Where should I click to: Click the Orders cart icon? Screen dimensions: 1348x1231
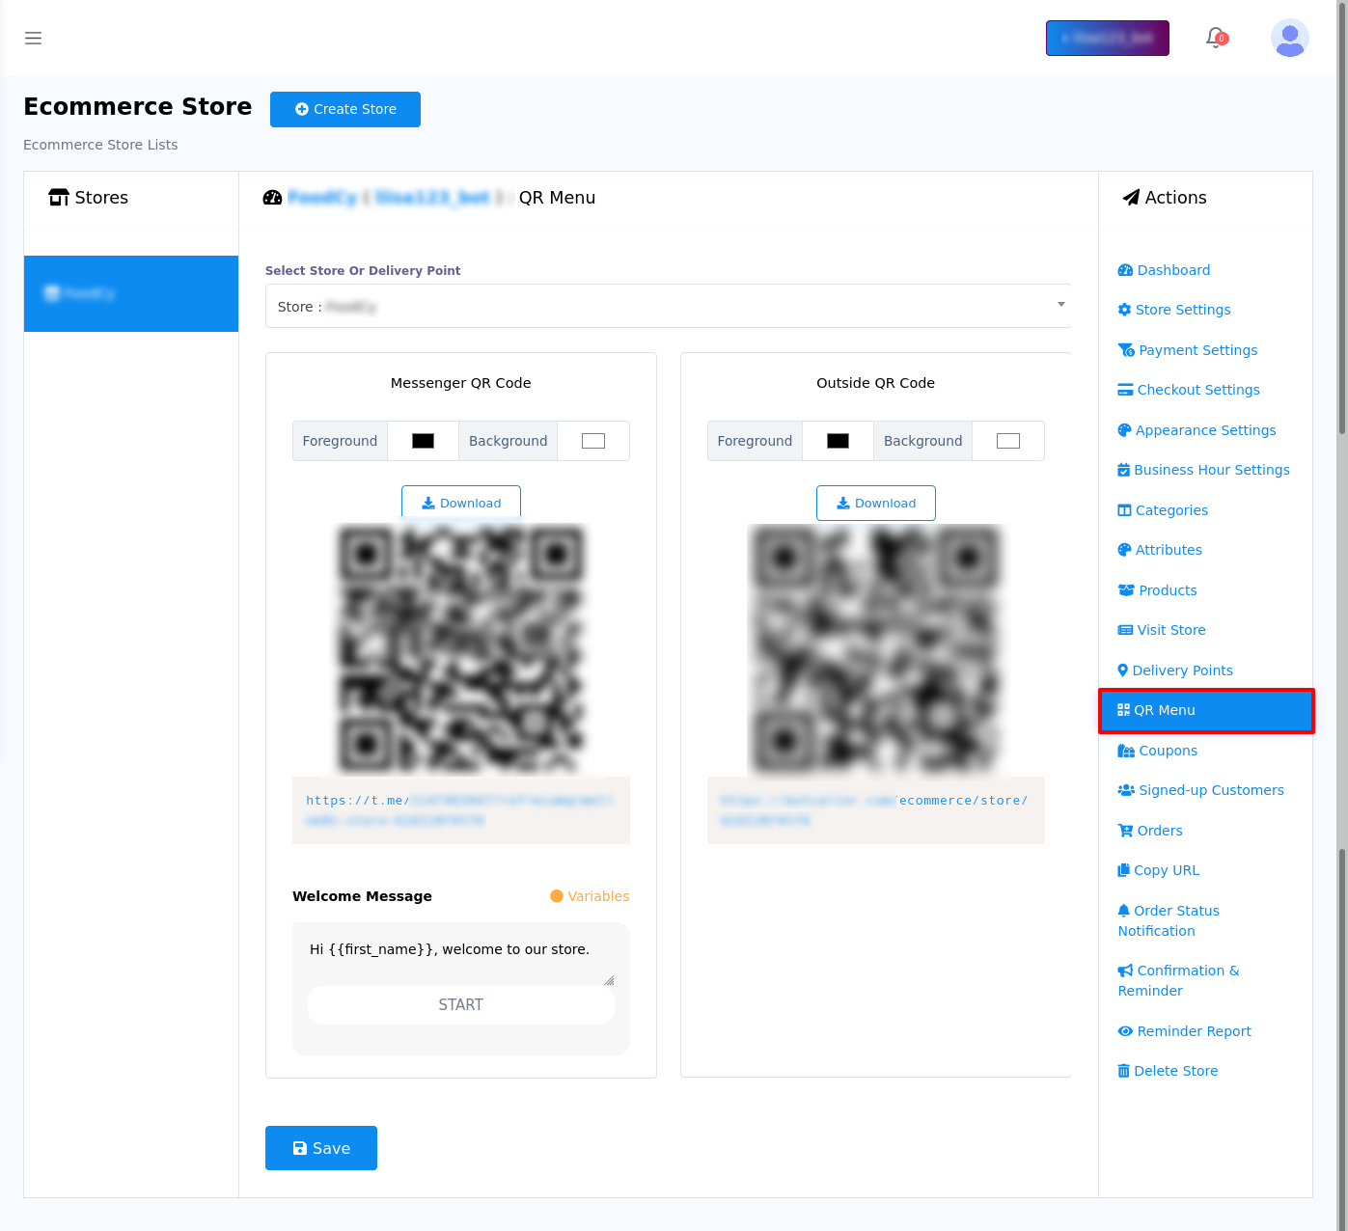[1125, 831]
